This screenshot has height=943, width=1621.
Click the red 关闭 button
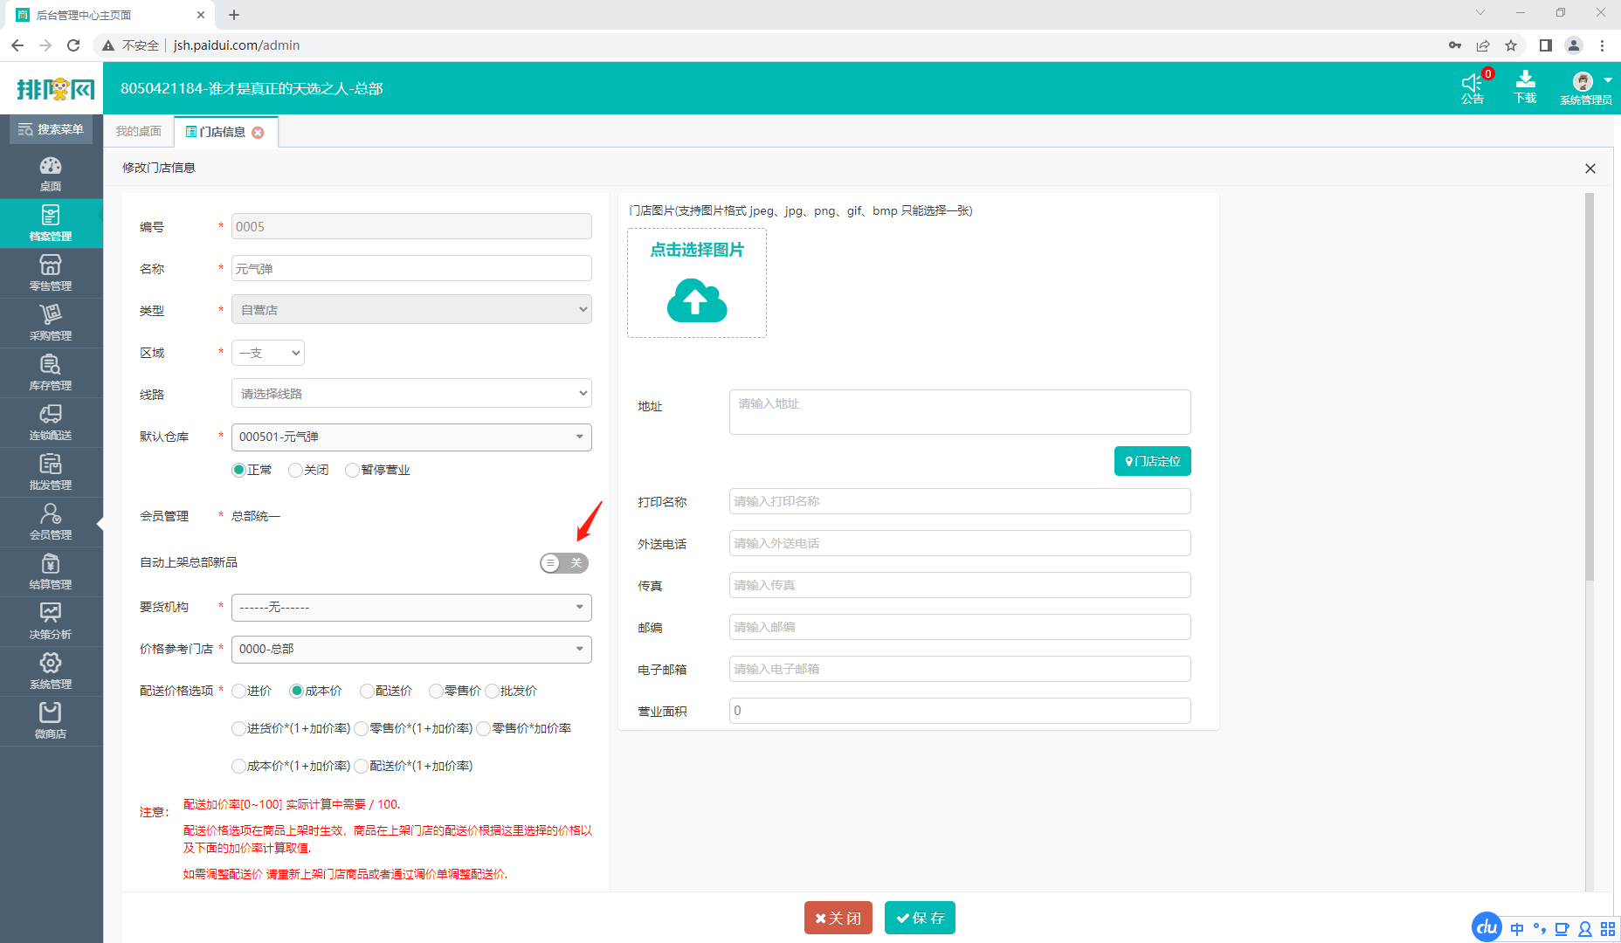coord(838,918)
